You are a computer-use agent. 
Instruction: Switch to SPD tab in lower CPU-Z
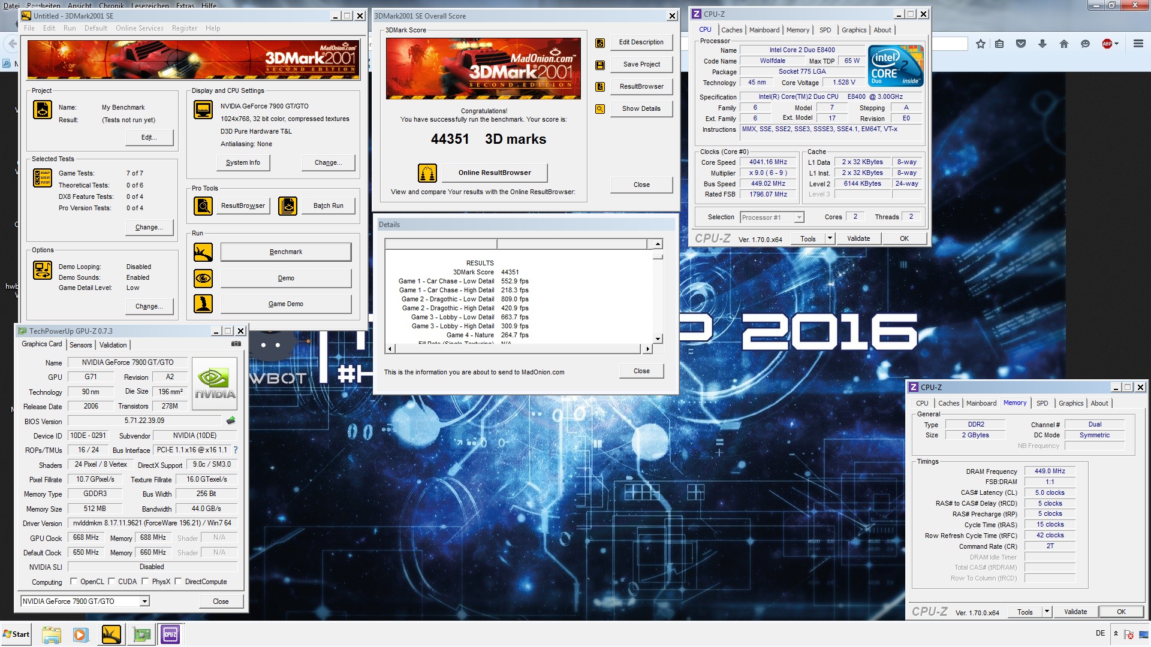(x=1042, y=403)
